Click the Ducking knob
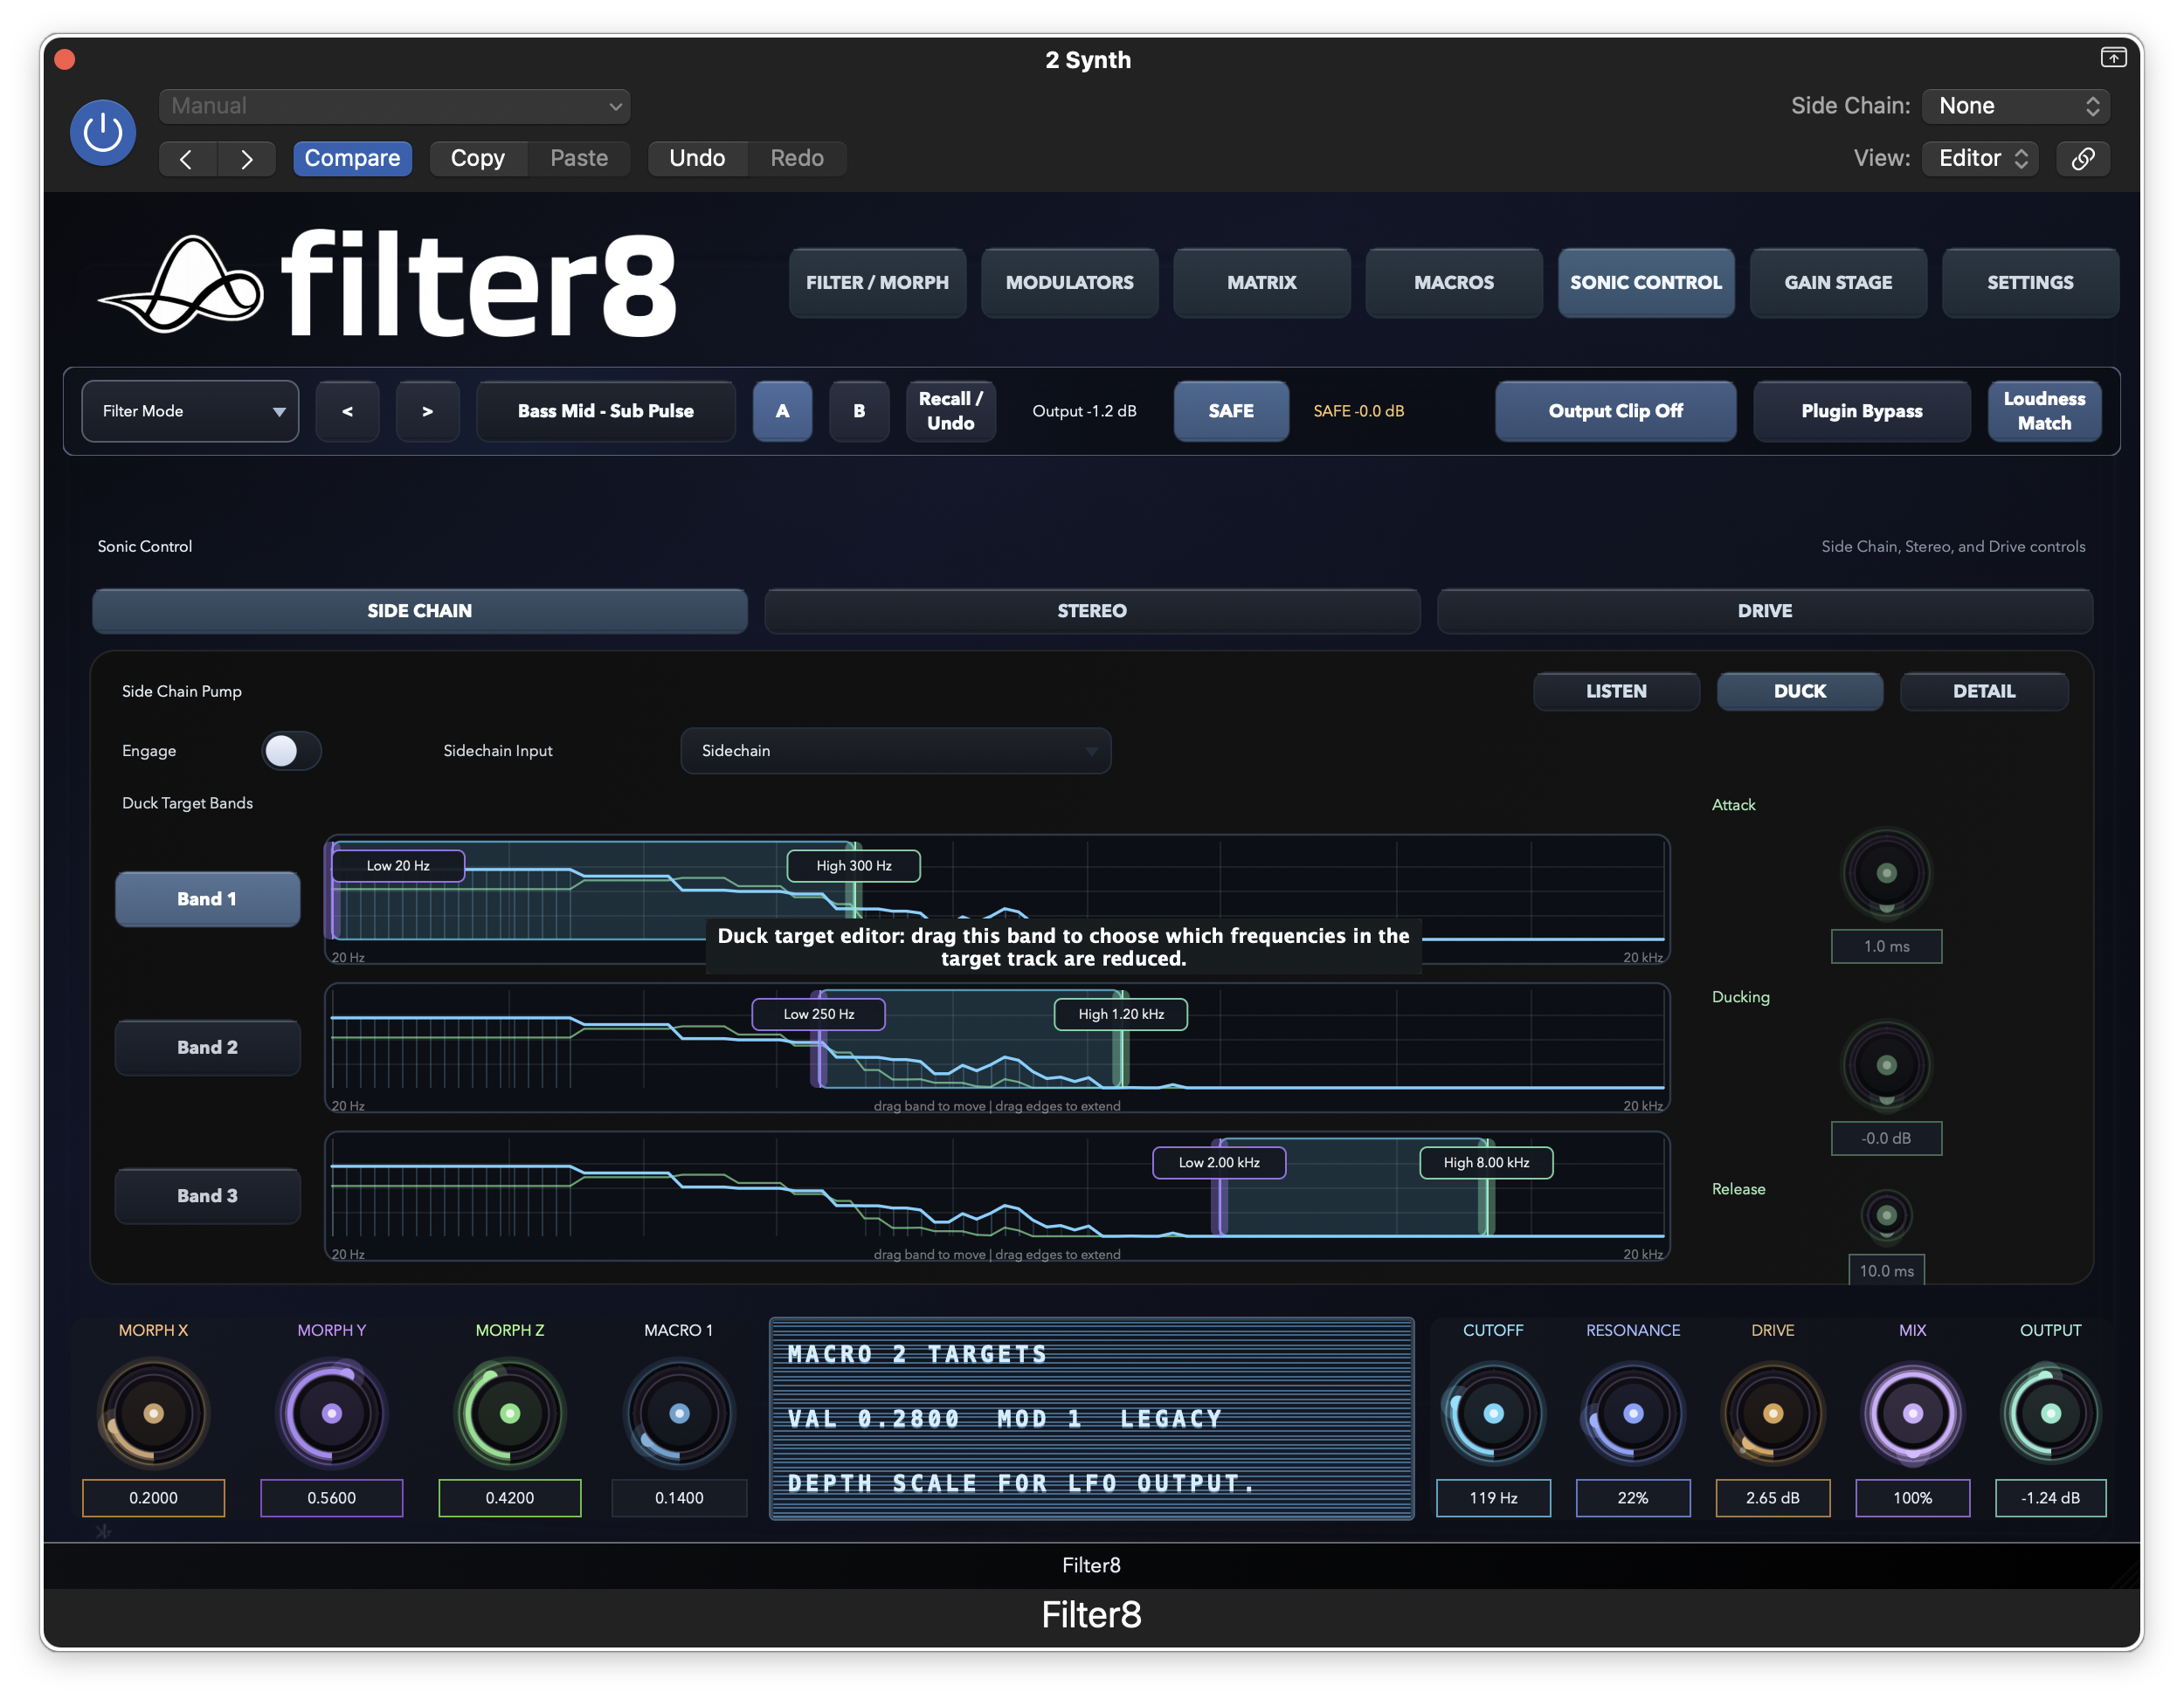The width and height of the screenshot is (2184, 1699). coord(1886,1065)
